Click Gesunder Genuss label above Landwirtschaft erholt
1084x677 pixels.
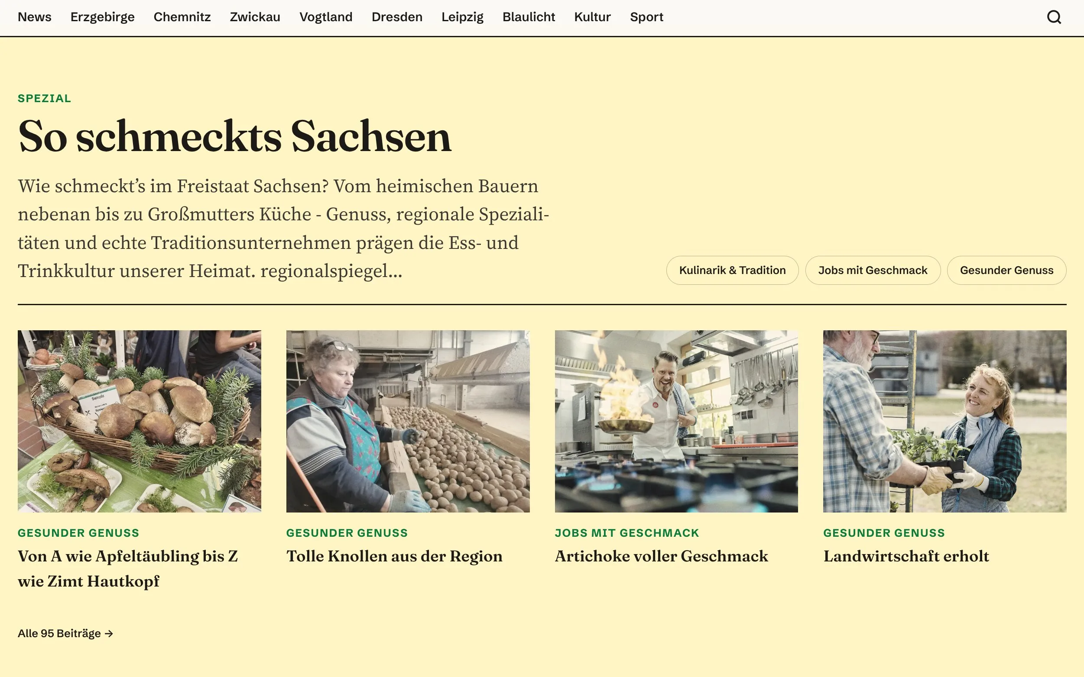[884, 533]
